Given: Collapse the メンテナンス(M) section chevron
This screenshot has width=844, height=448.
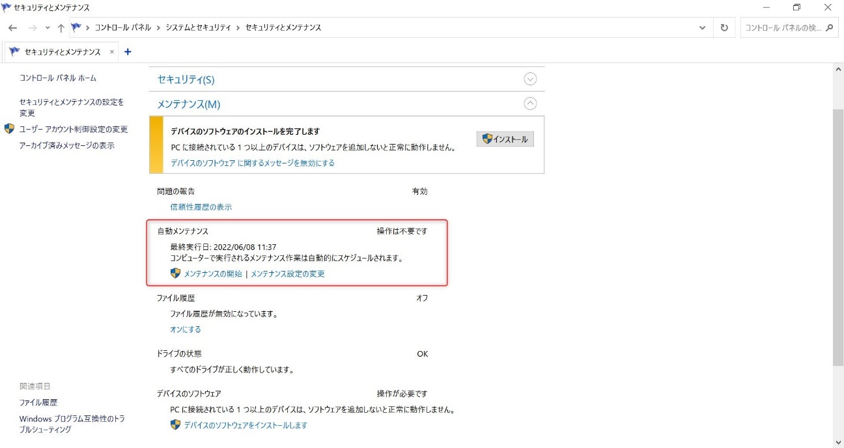Looking at the screenshot, I should click(x=529, y=103).
